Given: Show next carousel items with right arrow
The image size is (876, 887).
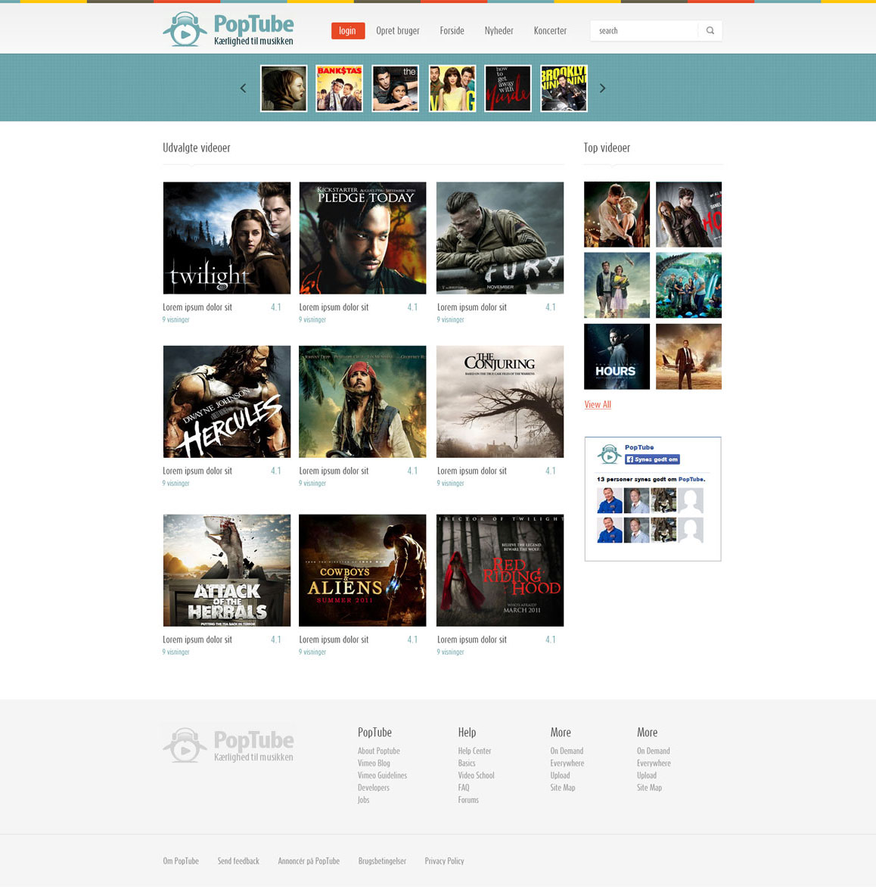Looking at the screenshot, I should point(602,89).
